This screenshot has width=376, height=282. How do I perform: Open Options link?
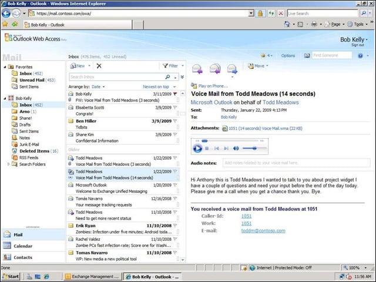click(288, 56)
